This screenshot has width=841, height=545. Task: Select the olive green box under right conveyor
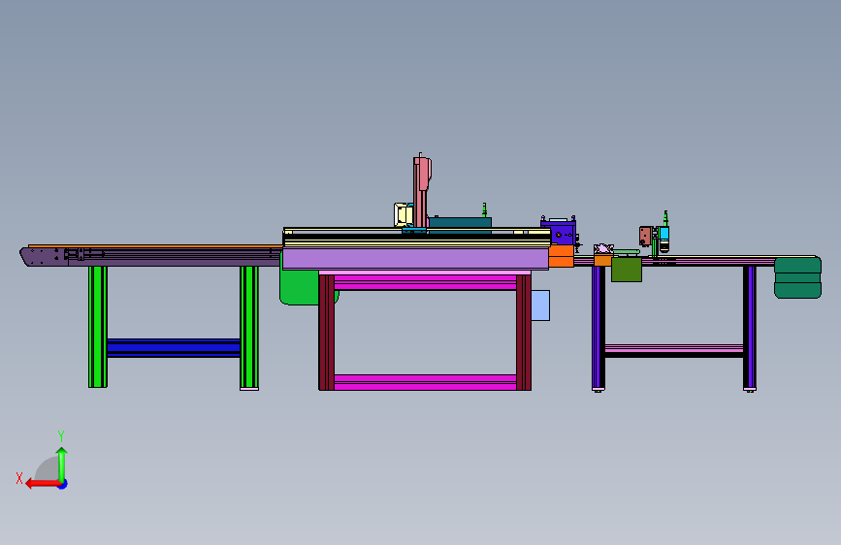tap(627, 270)
